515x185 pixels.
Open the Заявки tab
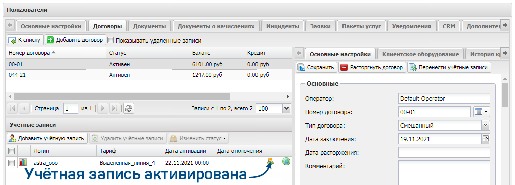(x=320, y=26)
